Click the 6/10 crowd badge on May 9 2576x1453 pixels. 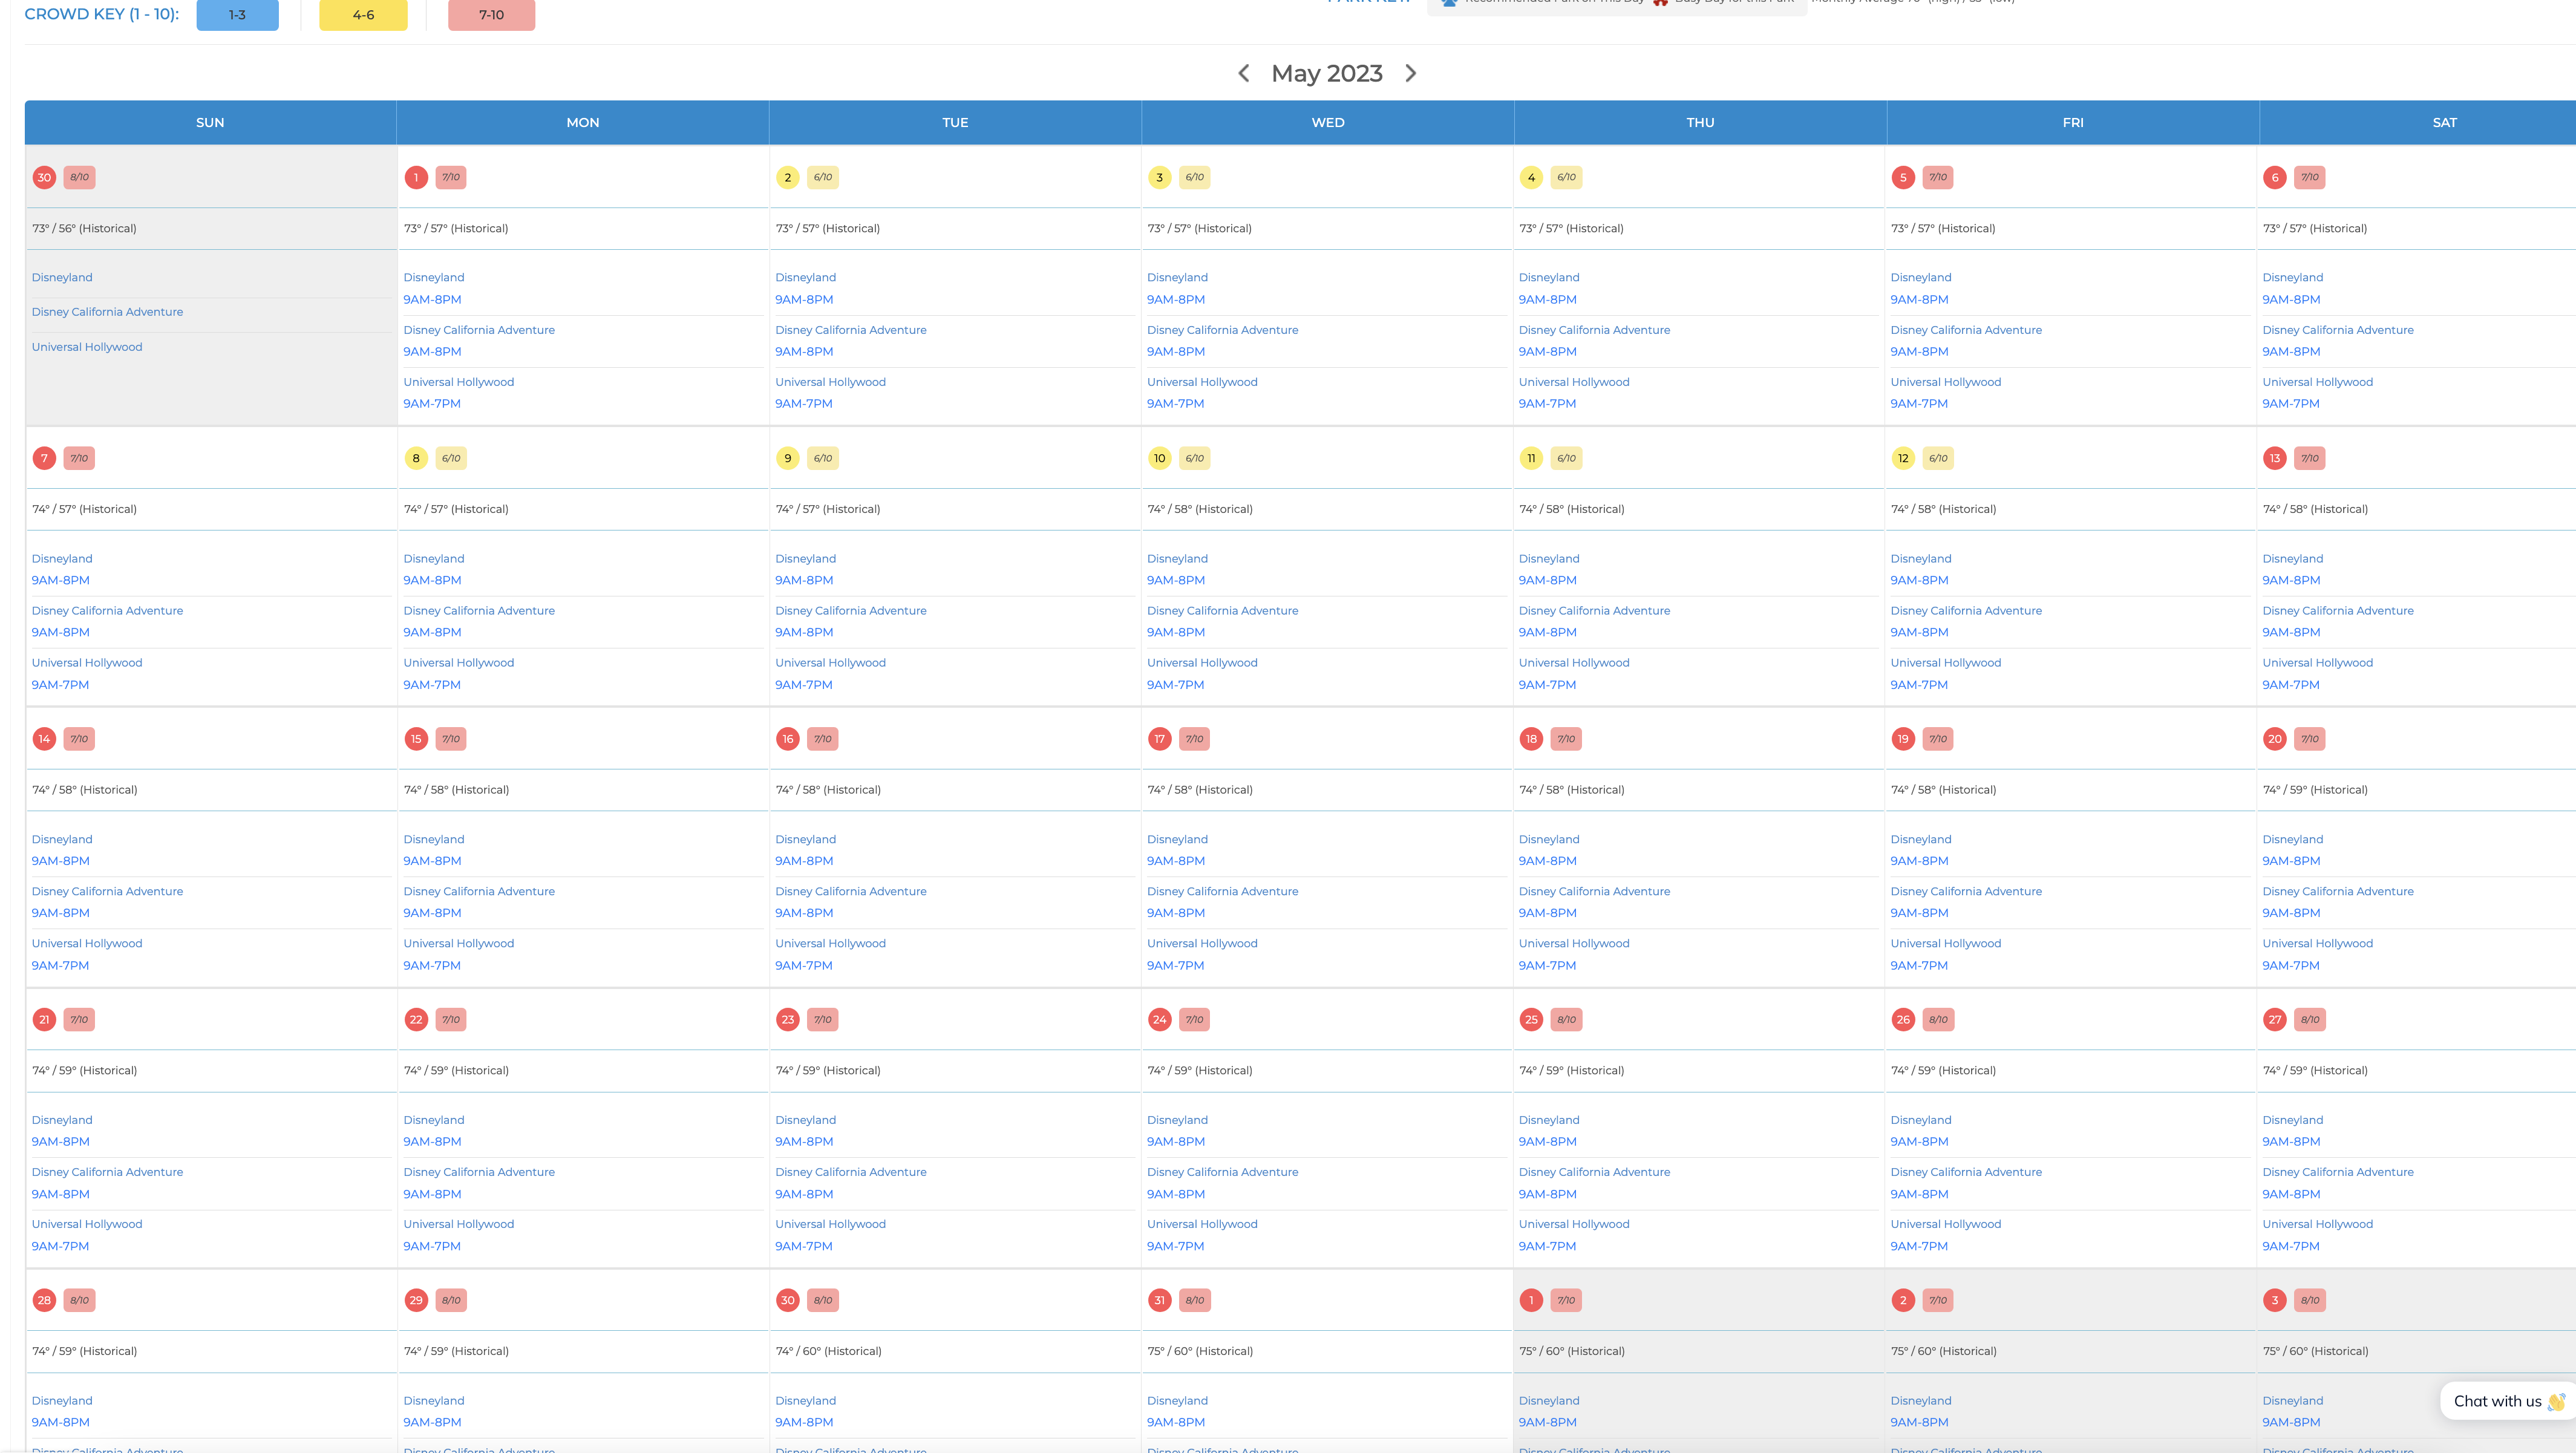click(823, 458)
